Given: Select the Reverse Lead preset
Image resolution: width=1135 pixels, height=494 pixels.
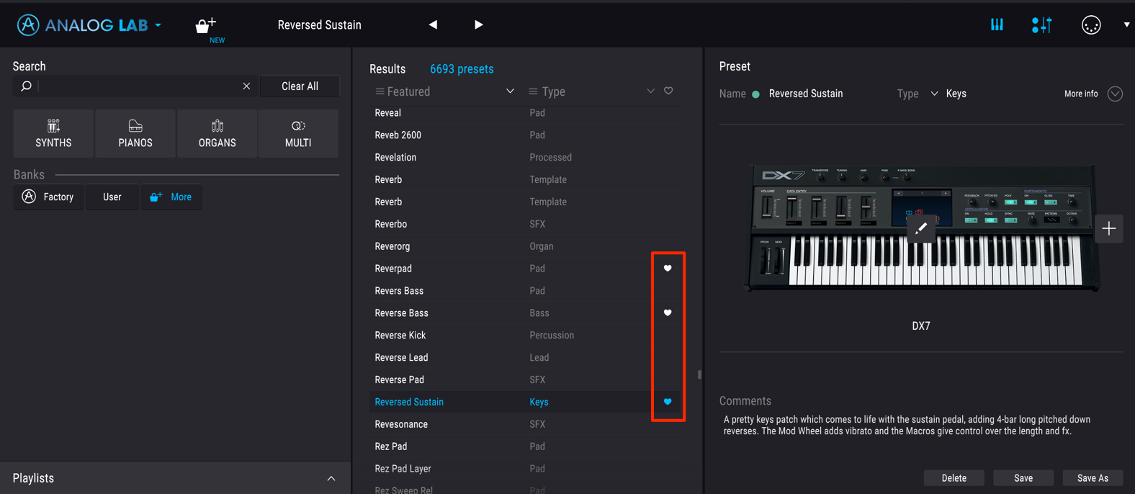Looking at the screenshot, I should click(x=401, y=358).
